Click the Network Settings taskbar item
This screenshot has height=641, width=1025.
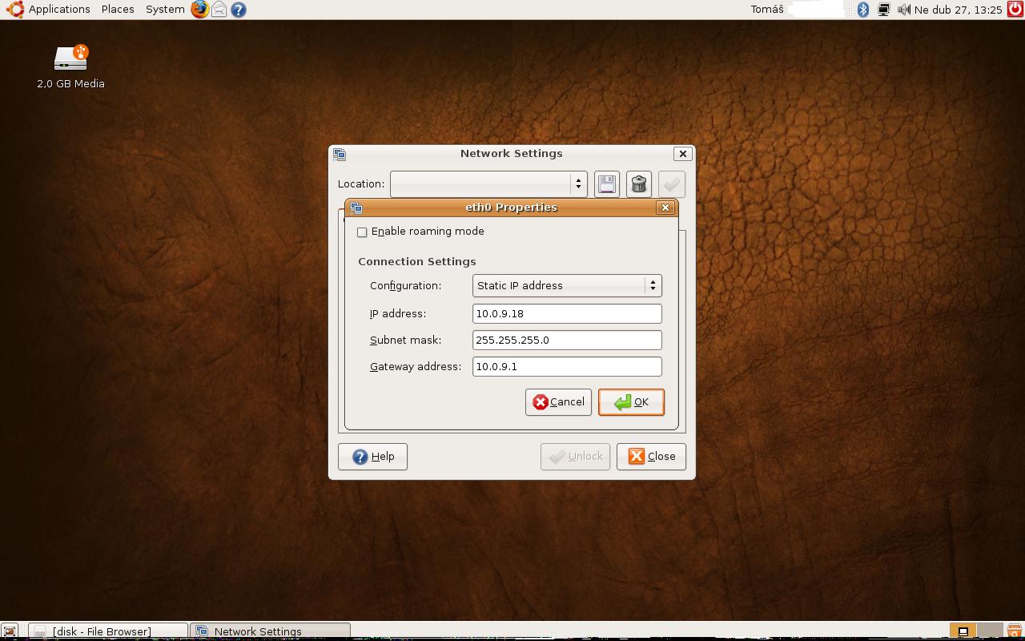click(x=271, y=631)
